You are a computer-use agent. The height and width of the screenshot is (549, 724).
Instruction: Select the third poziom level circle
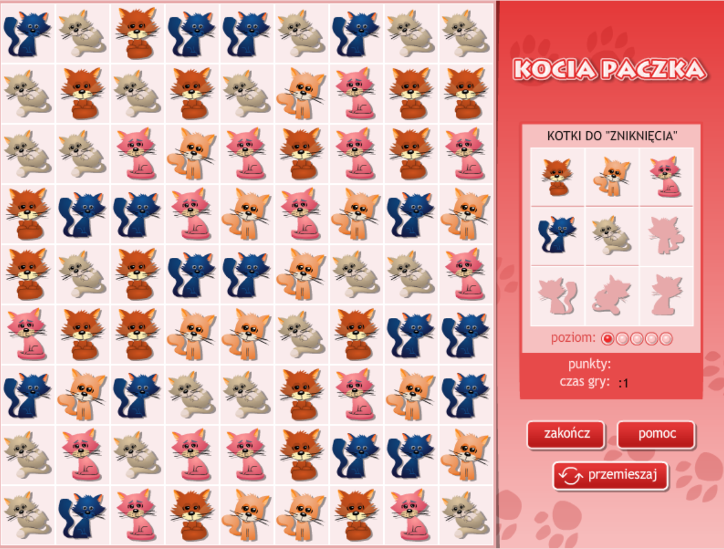(637, 339)
